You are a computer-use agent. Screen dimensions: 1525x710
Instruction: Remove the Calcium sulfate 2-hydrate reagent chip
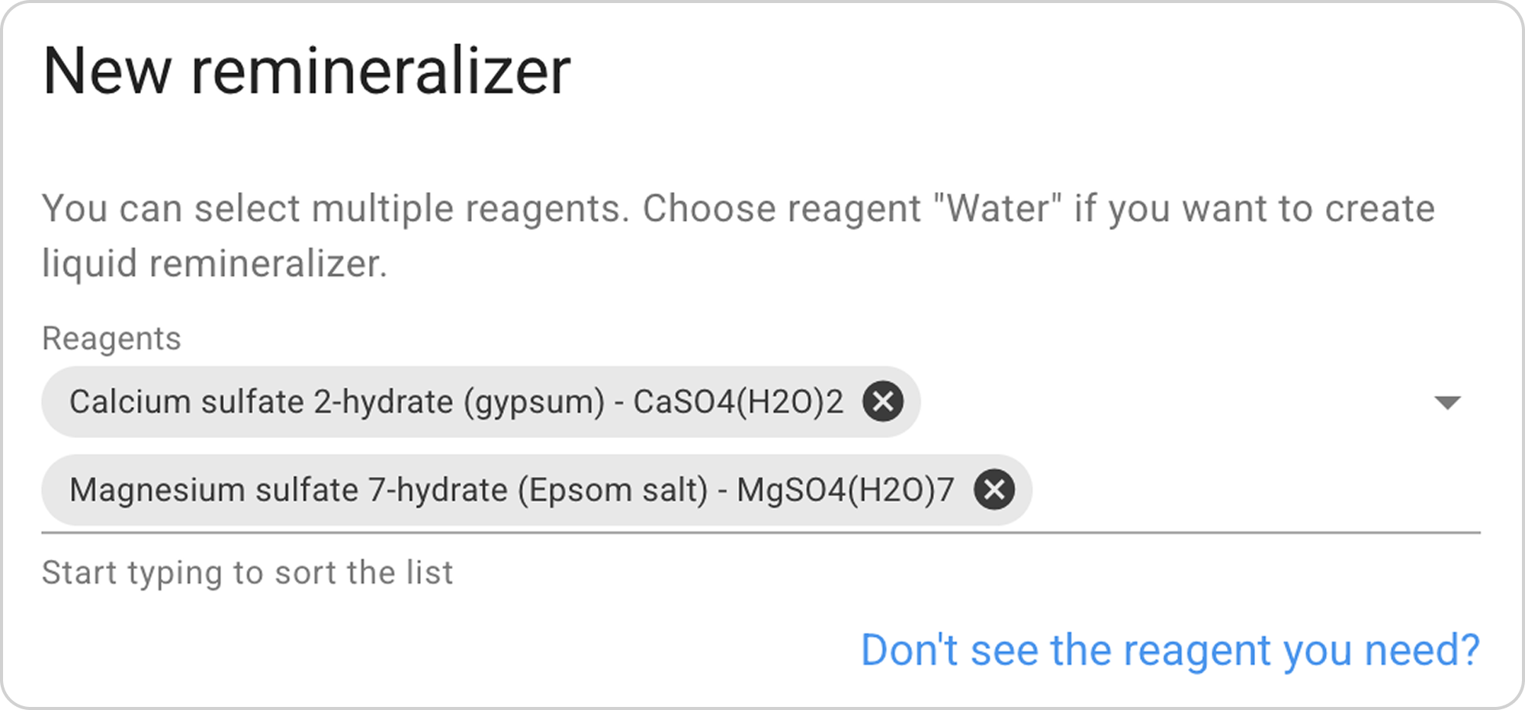[883, 401]
